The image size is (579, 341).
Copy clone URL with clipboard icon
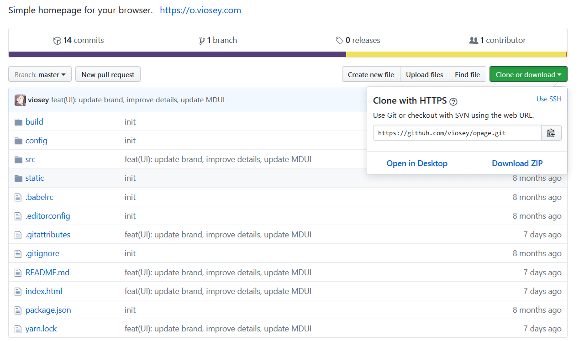pyautogui.click(x=551, y=133)
